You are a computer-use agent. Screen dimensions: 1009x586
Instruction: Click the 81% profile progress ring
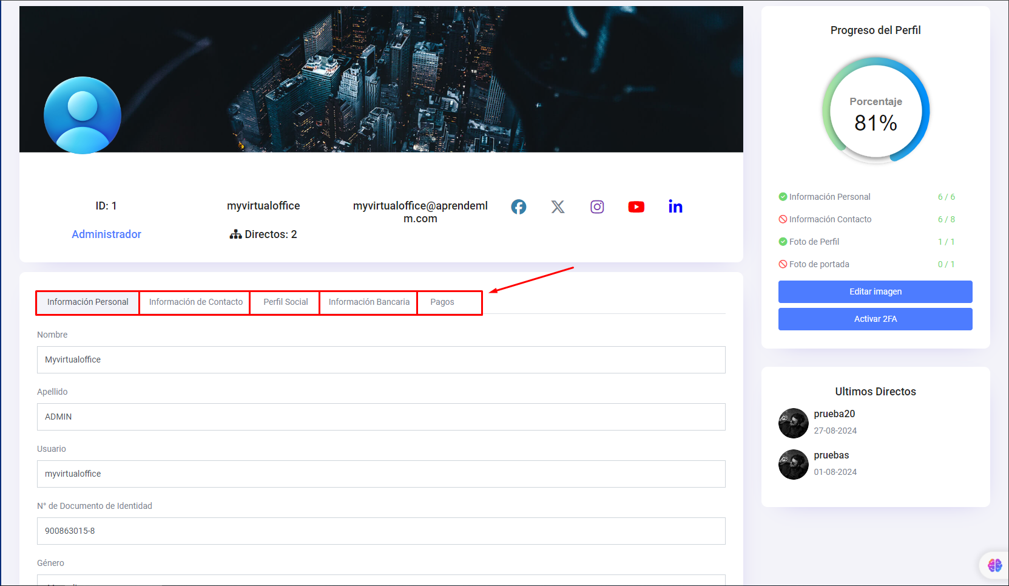coord(876,111)
